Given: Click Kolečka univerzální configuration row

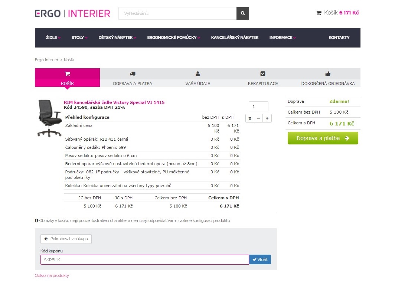Looking at the screenshot, I should pos(152,186).
